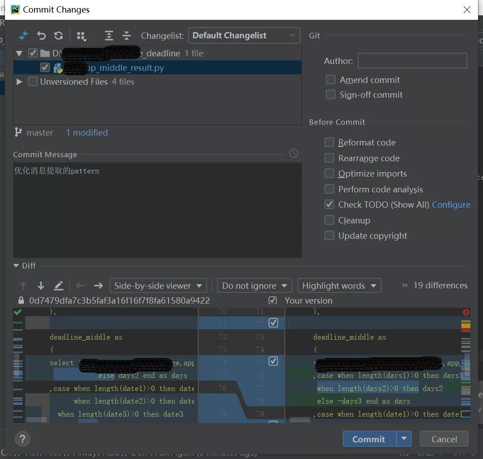
Task: Toggle the Your version checkbox
Action: (x=273, y=300)
